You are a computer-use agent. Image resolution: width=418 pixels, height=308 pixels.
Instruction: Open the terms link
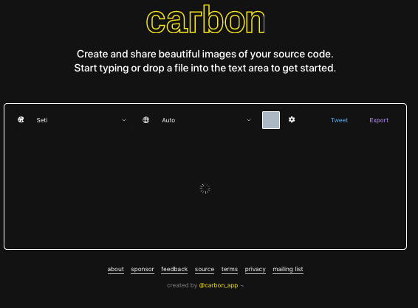pyautogui.click(x=230, y=269)
